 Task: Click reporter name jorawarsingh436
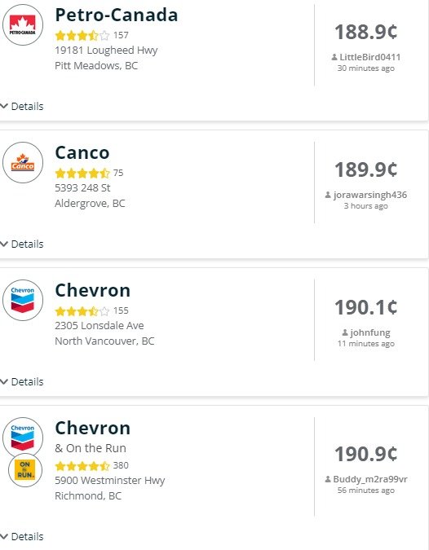pos(370,195)
